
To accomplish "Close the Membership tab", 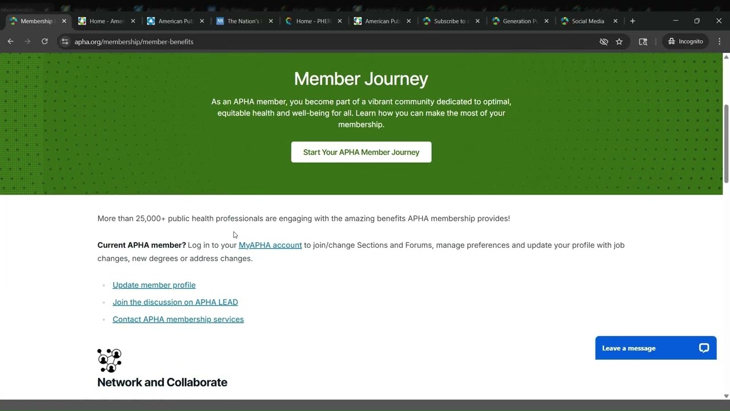I will pos(64,21).
